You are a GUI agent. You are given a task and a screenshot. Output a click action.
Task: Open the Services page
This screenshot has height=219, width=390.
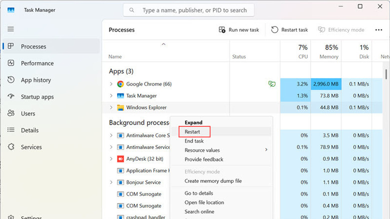coord(31,147)
